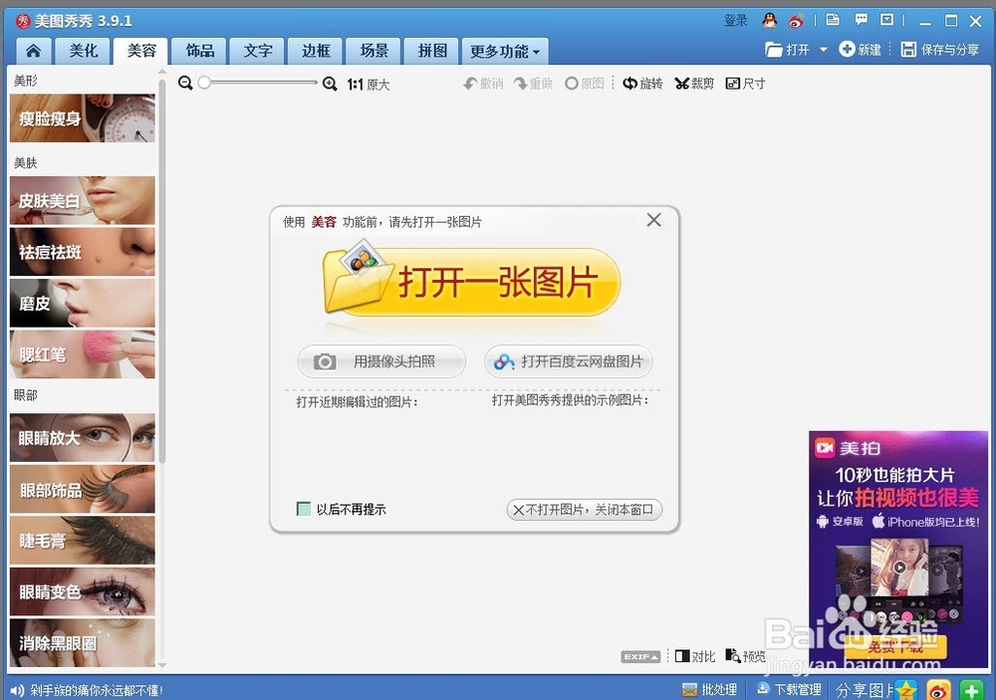The image size is (996, 700).
Task: Click the 登录 login link
Action: click(x=736, y=21)
